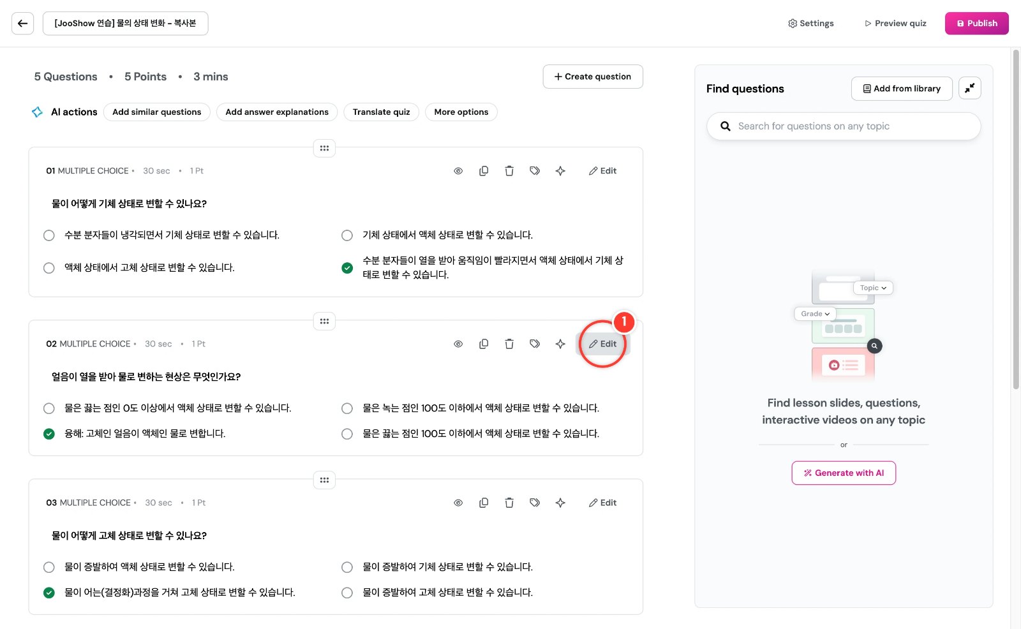1021x629 pixels.
Task: Tag question 01 using tag icon
Action: tap(535, 171)
